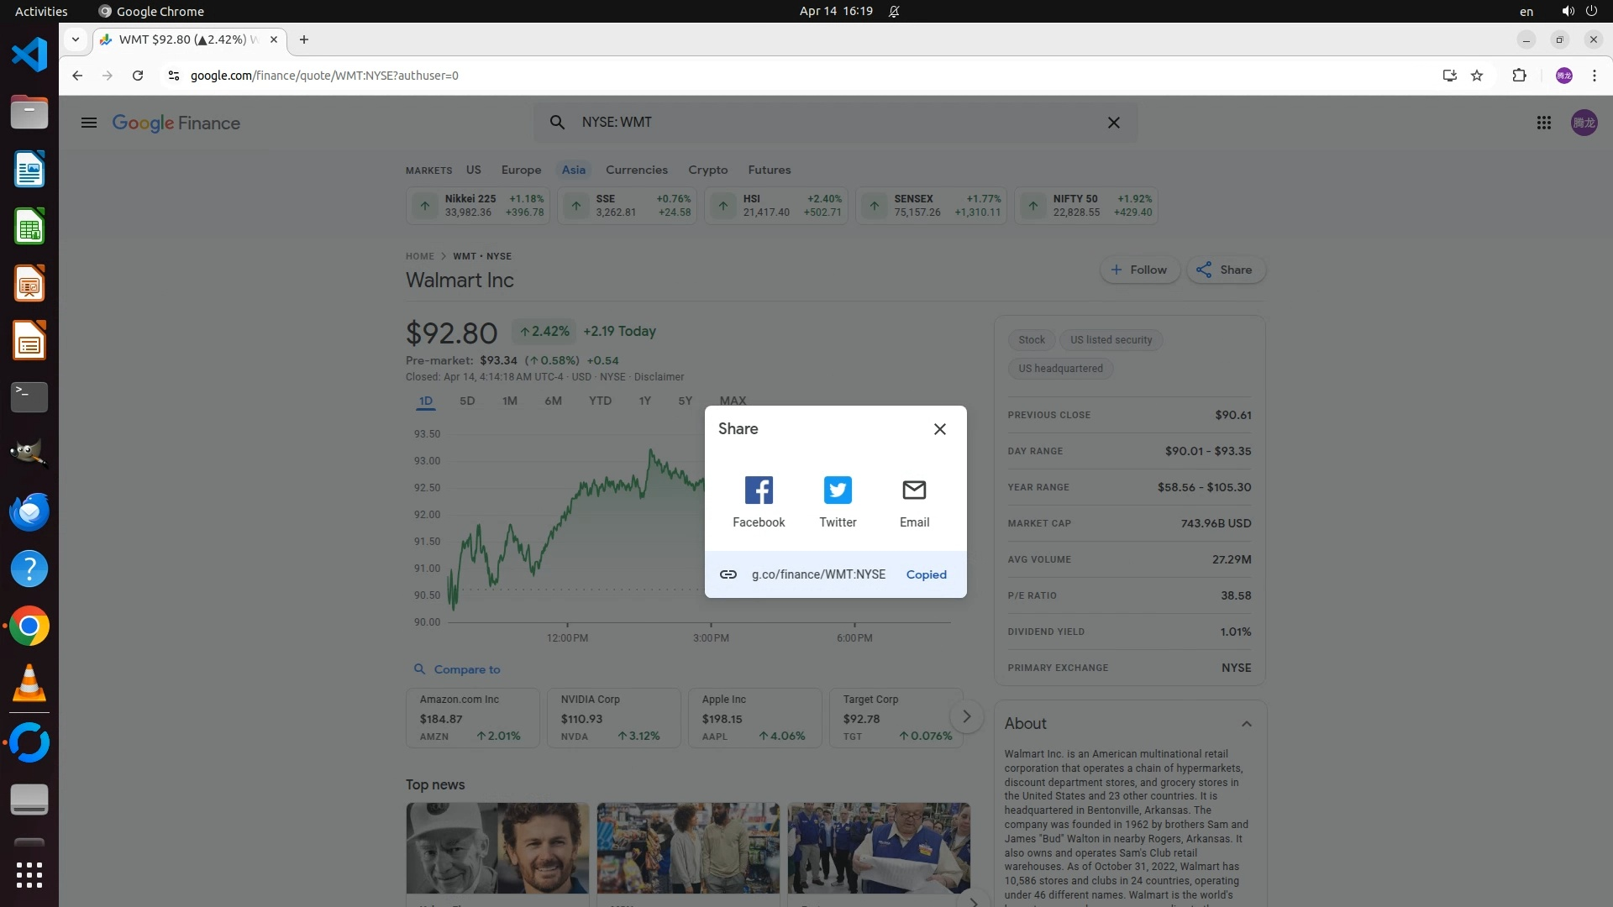
Task: Click the link chain icon in Share dialog
Action: coord(728,574)
